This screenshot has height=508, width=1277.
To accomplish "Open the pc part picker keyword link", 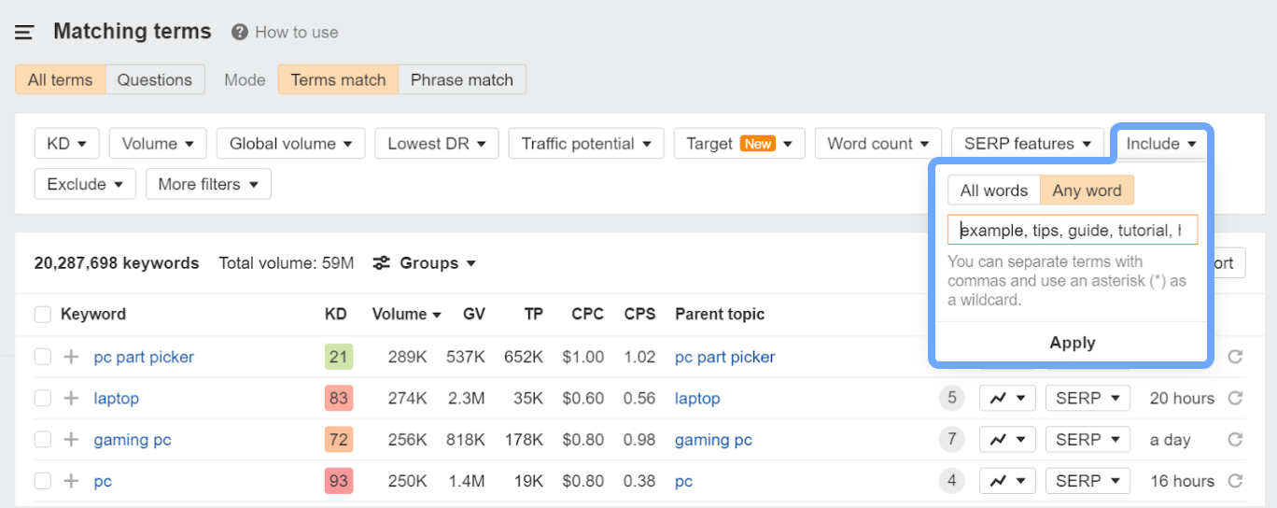I will (x=144, y=357).
